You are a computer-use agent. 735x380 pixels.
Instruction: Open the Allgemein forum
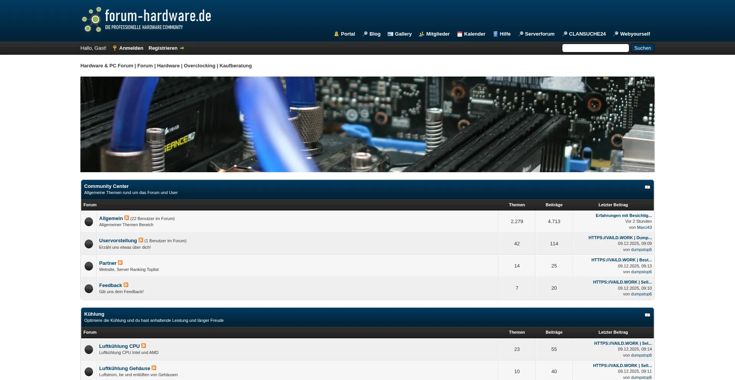(111, 218)
